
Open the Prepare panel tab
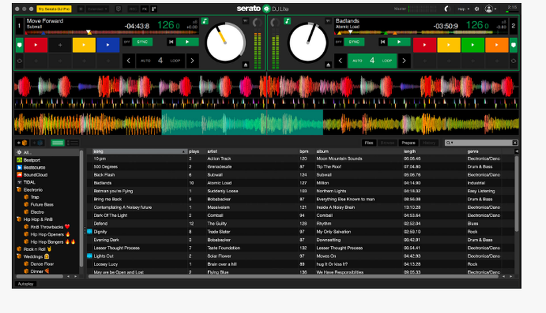tap(408, 143)
